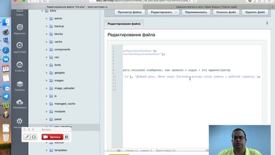The image size is (275, 155).
Task: Open Сайты section in sidebar
Action: (20, 12)
